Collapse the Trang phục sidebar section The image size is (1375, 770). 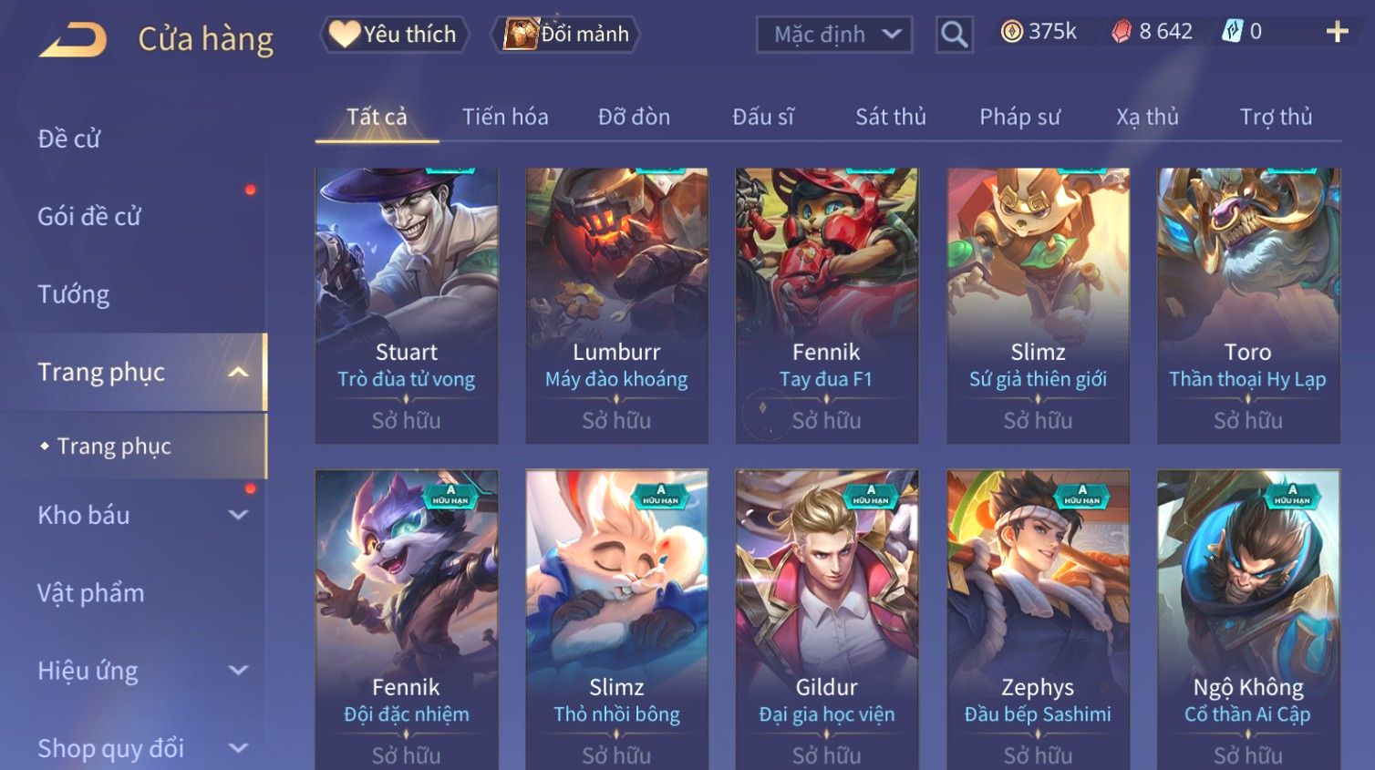pyautogui.click(x=238, y=372)
